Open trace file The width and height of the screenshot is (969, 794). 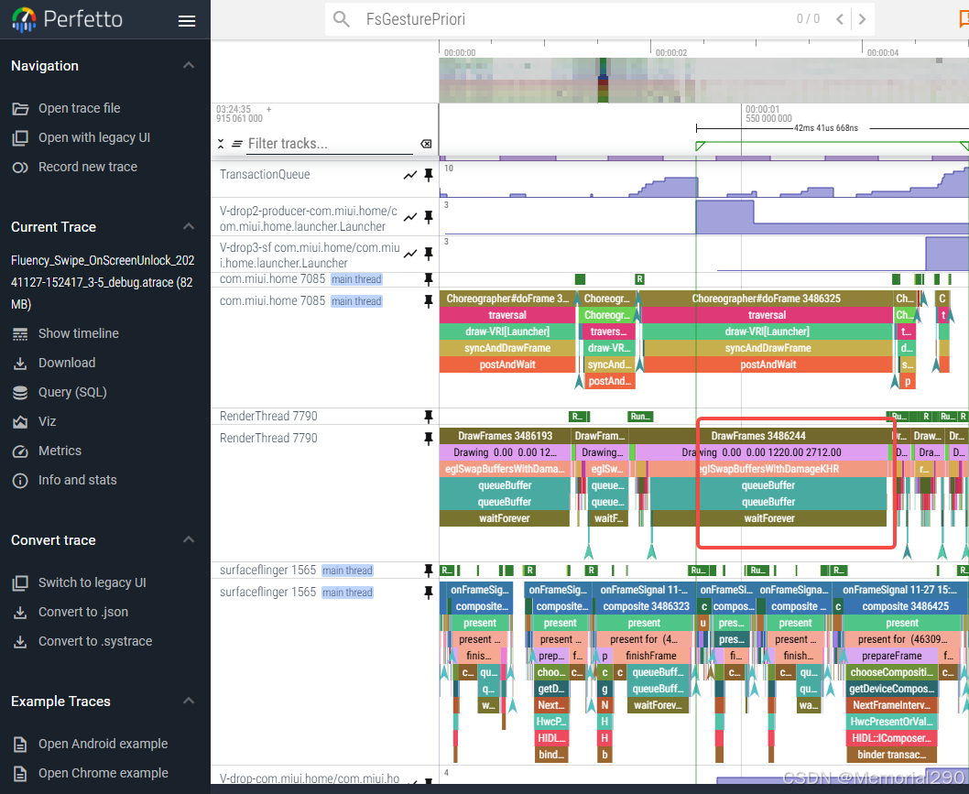(79, 108)
